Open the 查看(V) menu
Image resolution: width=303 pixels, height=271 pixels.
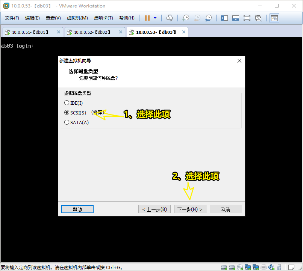pos(53,18)
